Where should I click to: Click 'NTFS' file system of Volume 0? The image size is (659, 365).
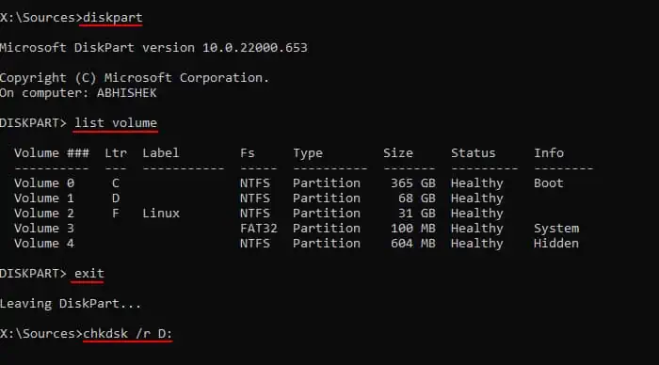[255, 183]
